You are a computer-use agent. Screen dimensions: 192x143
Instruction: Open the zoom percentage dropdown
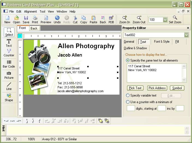(165, 20)
